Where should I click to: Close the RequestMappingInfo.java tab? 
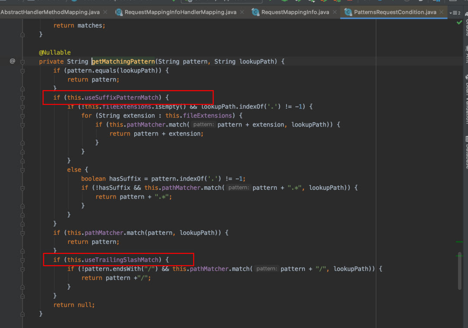point(334,12)
